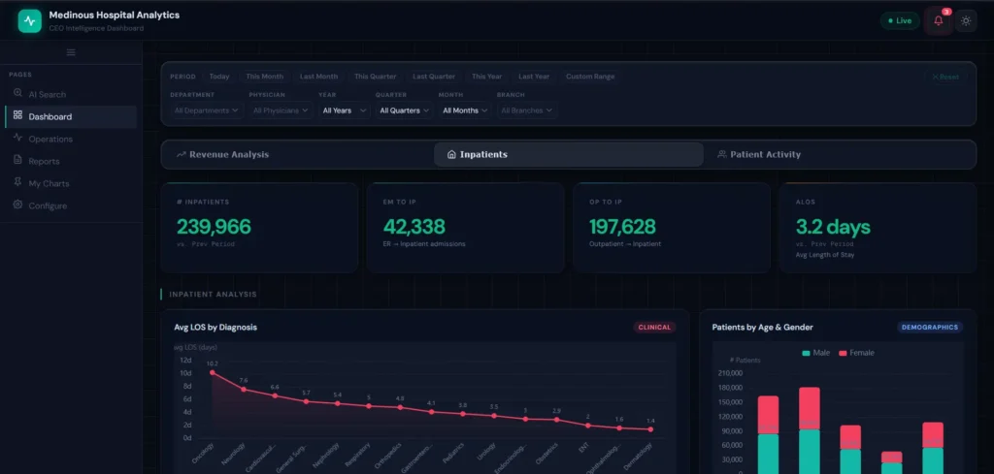The image size is (994, 474).
Task: Open the AI Search page
Action: [x=70, y=94]
